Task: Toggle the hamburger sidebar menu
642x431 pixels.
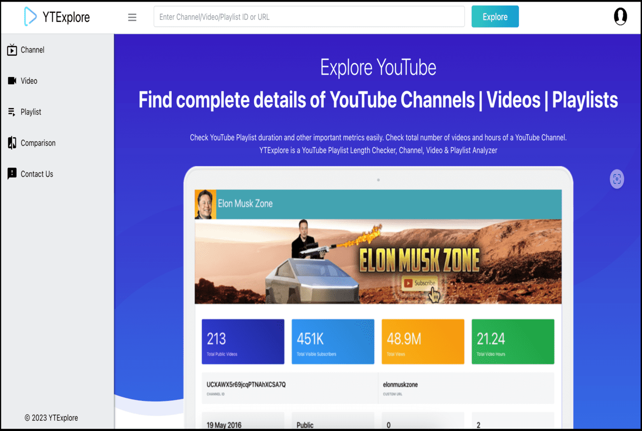Action: coord(132,17)
